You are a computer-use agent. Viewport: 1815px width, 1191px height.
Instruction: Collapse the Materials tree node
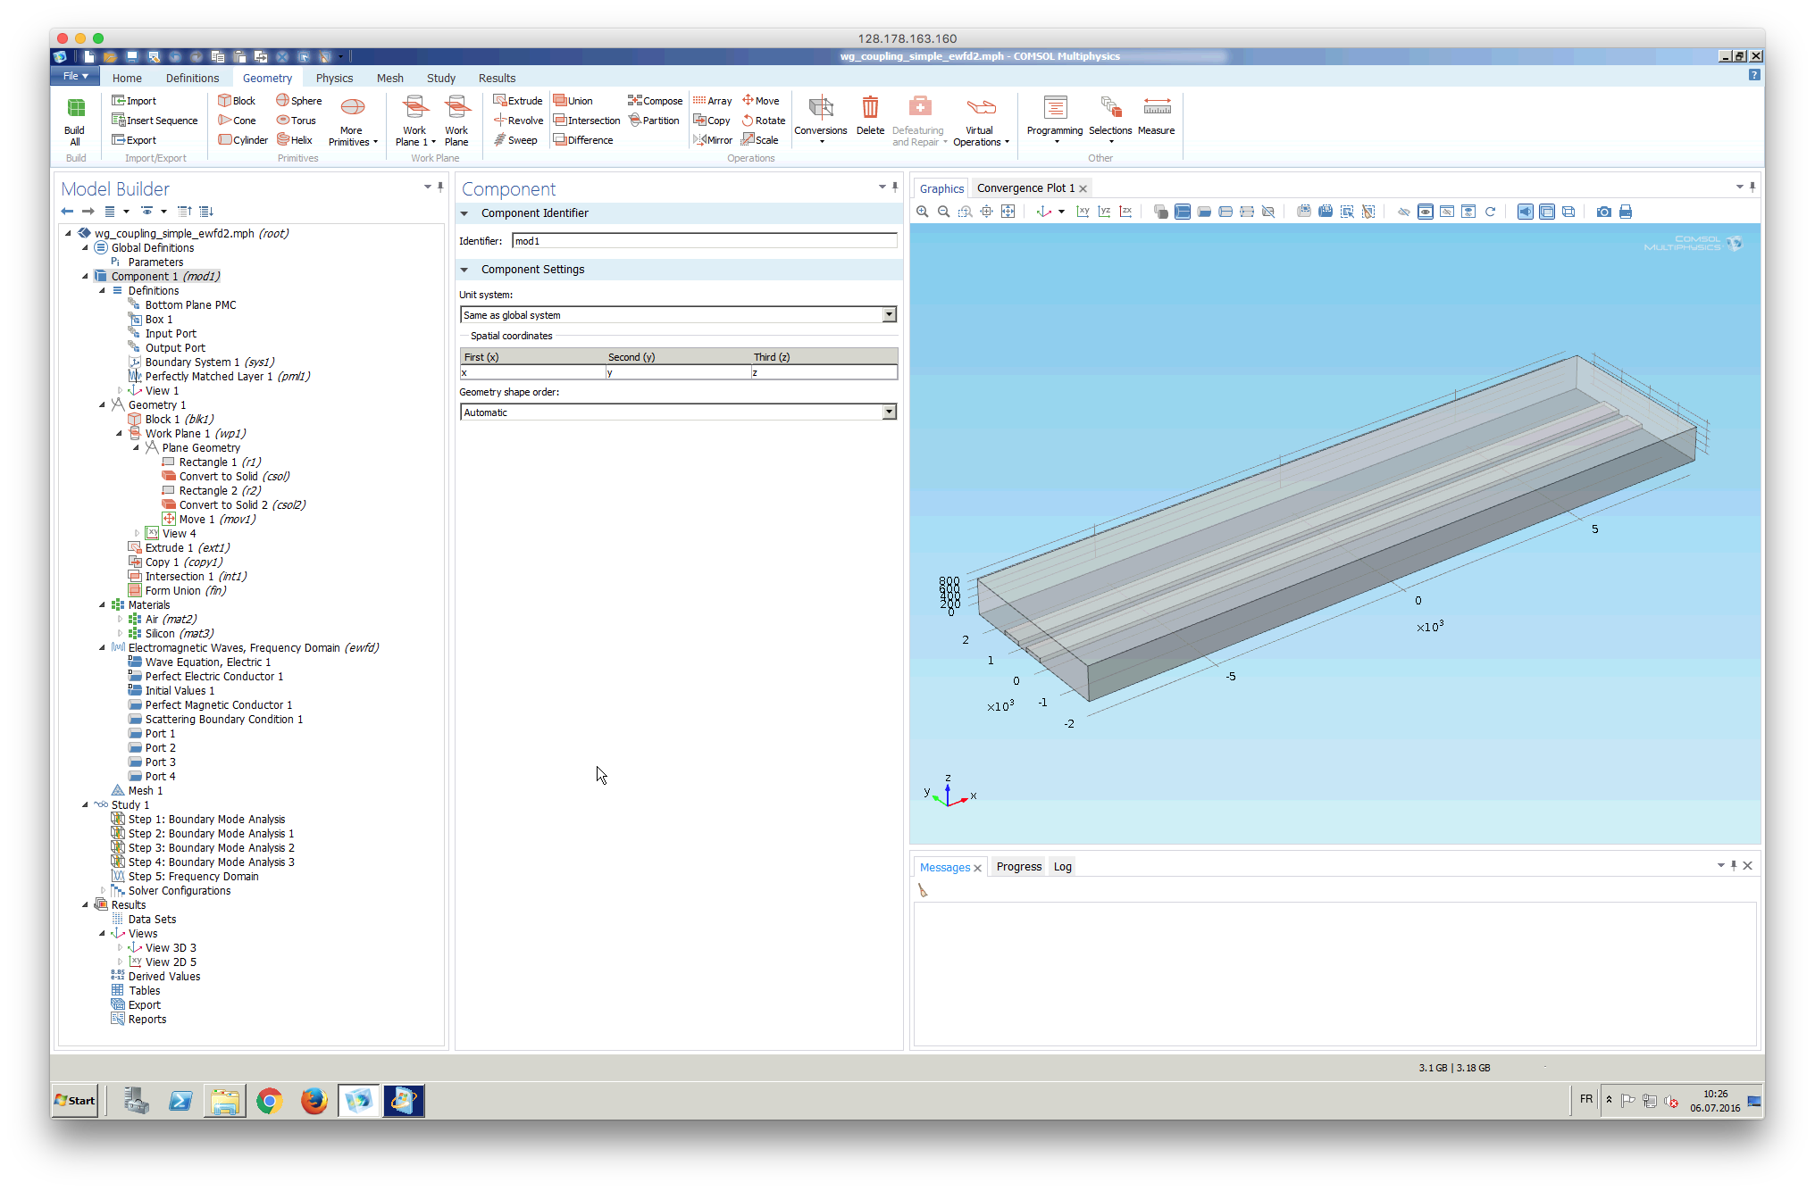pyautogui.click(x=102, y=605)
